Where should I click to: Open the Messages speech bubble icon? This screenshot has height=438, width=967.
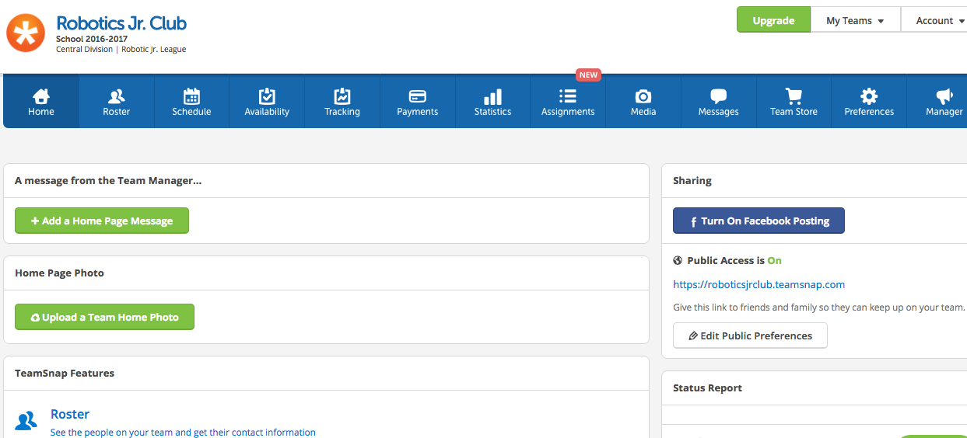point(719,96)
